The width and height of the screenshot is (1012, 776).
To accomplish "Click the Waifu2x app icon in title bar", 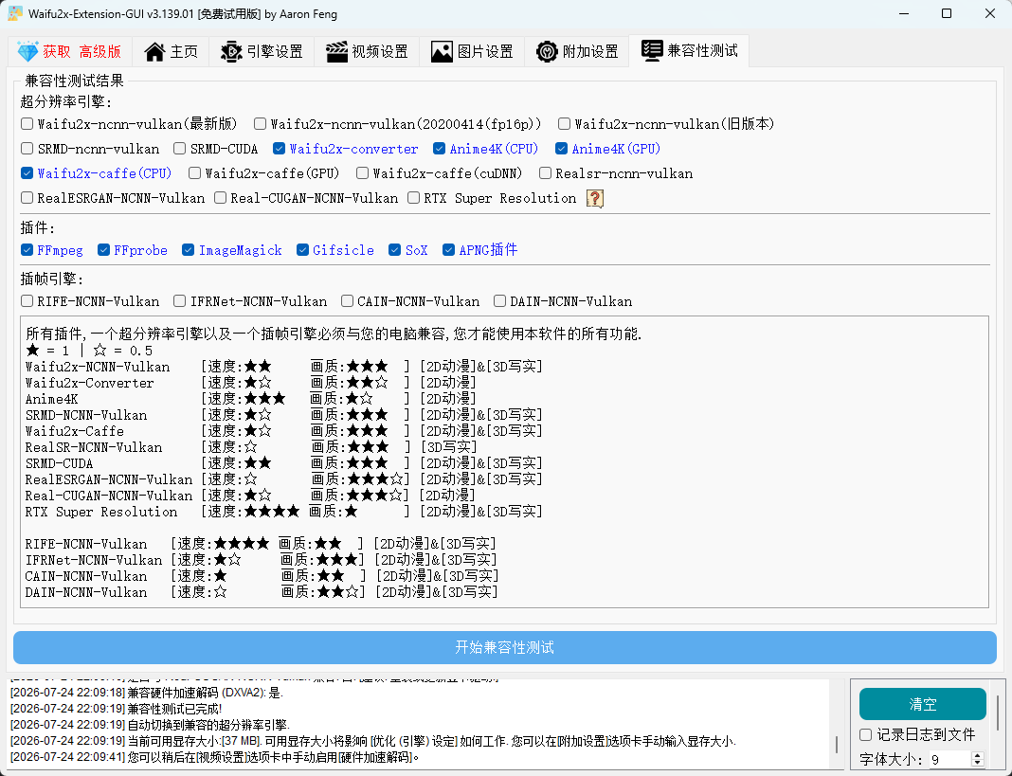I will pyautogui.click(x=15, y=13).
